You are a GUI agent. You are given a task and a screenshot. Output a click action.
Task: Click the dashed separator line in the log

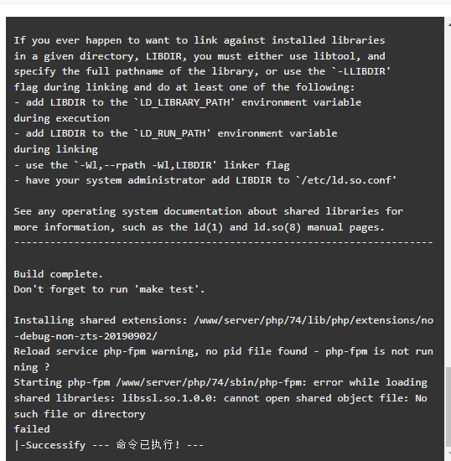[x=224, y=242]
